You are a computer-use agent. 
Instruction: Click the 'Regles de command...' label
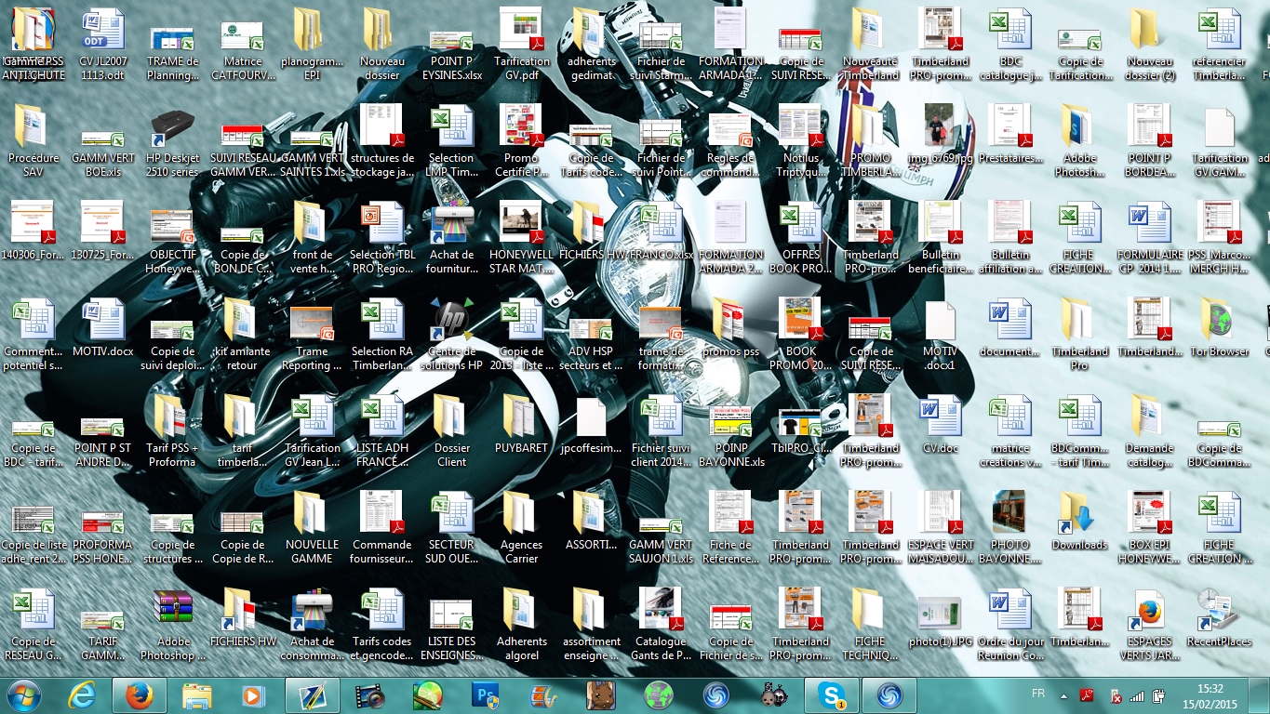730,165
